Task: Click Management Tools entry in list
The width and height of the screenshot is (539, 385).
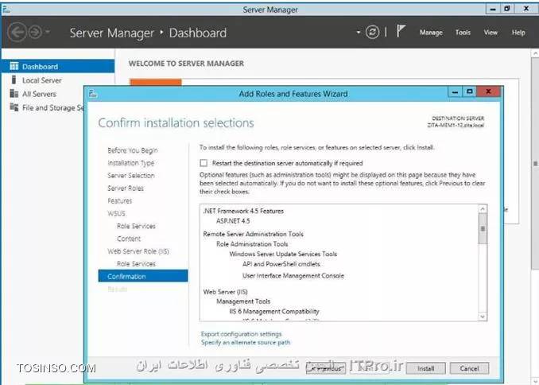Action: pyautogui.click(x=243, y=301)
